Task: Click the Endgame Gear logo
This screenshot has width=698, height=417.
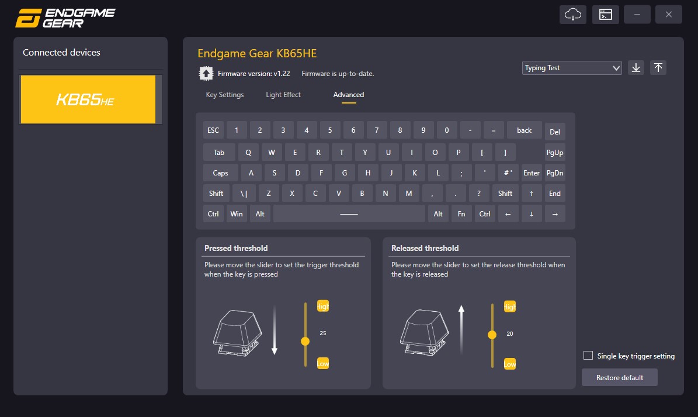Action: 65,18
